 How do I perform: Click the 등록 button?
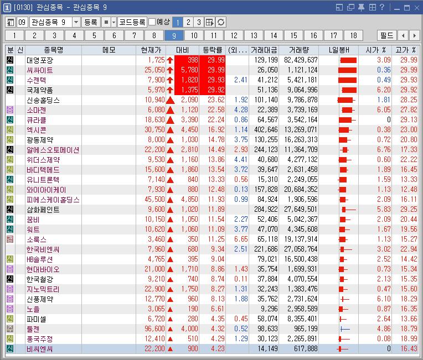91,22
